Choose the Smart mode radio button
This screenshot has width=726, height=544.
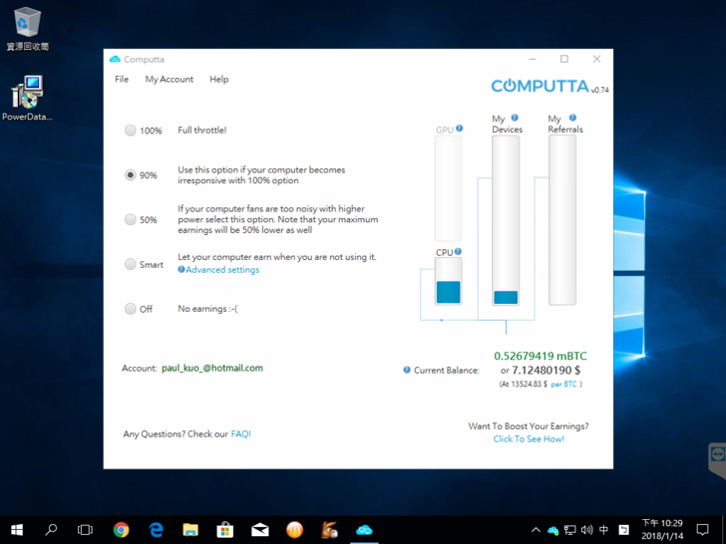pos(131,264)
